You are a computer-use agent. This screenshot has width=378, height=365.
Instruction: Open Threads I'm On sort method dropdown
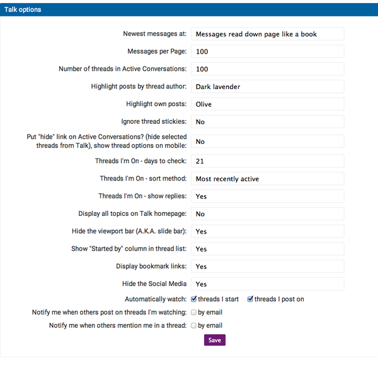[268, 179]
